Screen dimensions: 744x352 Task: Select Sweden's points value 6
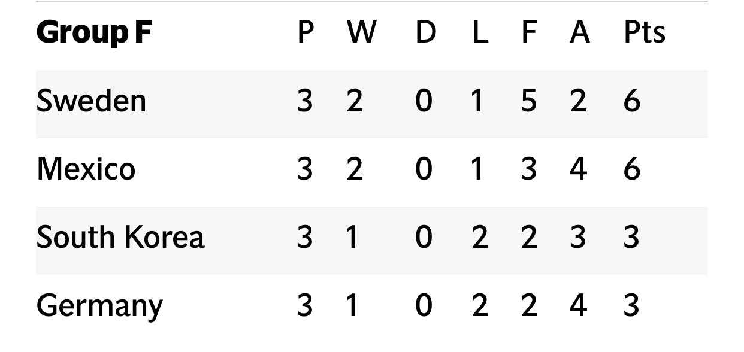pos(632,101)
